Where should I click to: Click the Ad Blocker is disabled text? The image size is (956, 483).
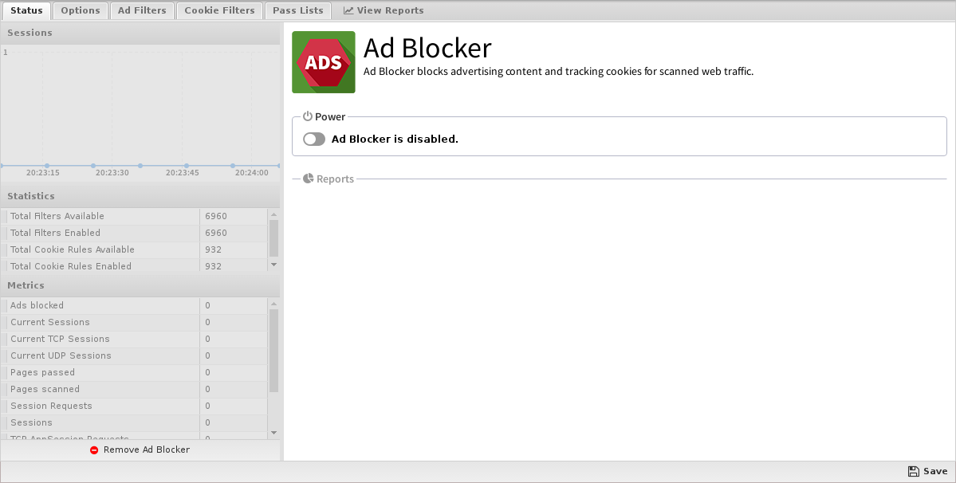pos(395,139)
